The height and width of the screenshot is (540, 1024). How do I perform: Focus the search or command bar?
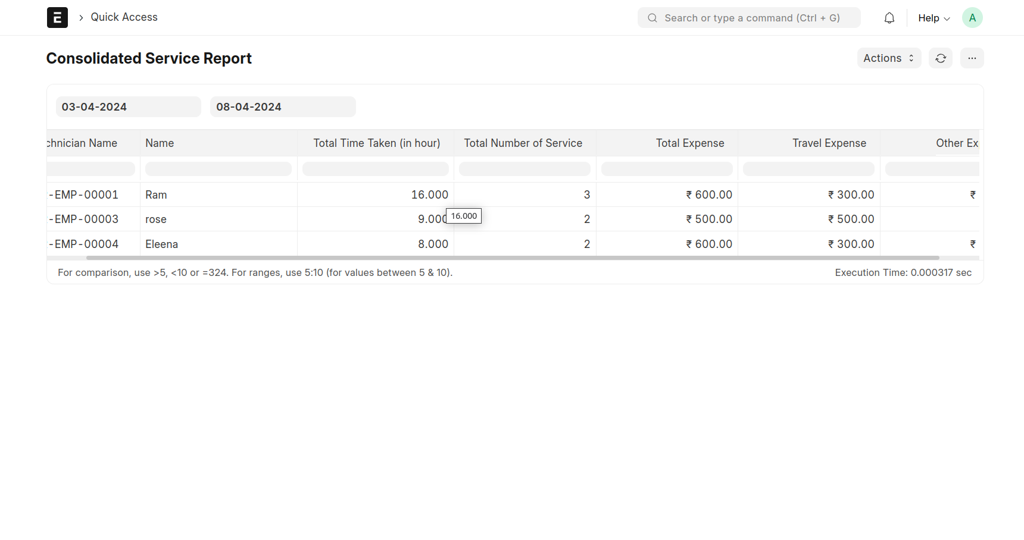coord(752,18)
